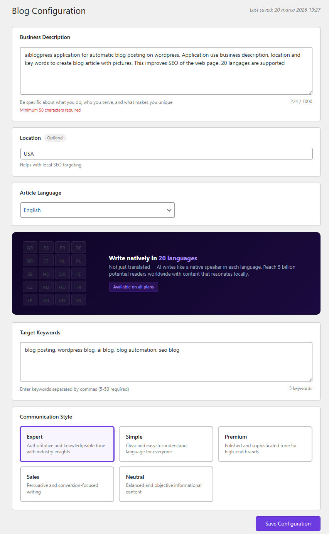Select the KR flag language tile

[46, 300]
